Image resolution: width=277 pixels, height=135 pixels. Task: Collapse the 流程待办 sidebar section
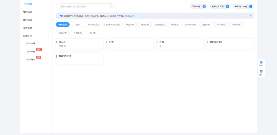pos(48,36)
